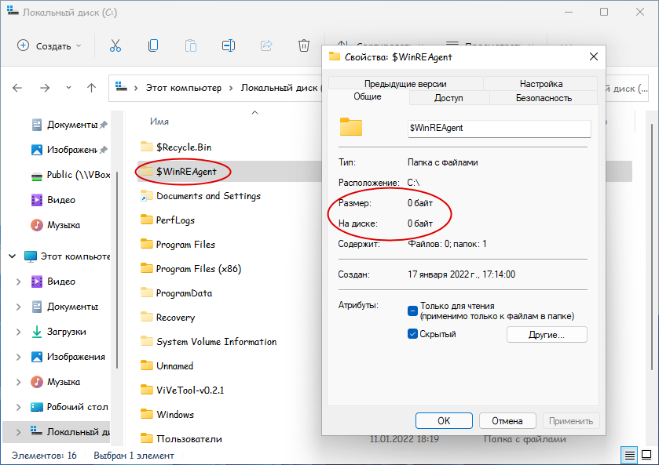Click the folder name field $WinREAgent

[x=499, y=128]
